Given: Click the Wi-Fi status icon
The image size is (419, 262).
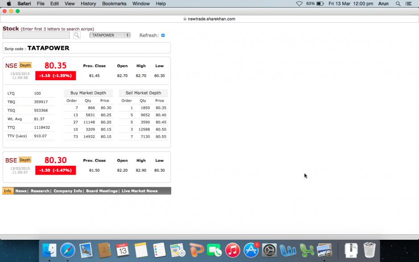Looking at the screenshot, I should tap(299, 4).
